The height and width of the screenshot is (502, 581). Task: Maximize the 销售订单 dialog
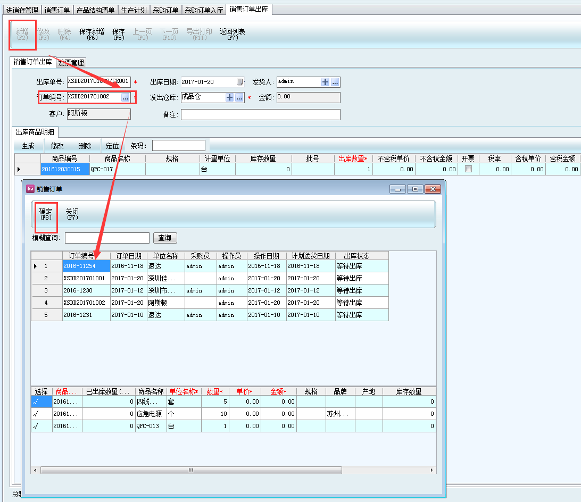tap(415, 189)
